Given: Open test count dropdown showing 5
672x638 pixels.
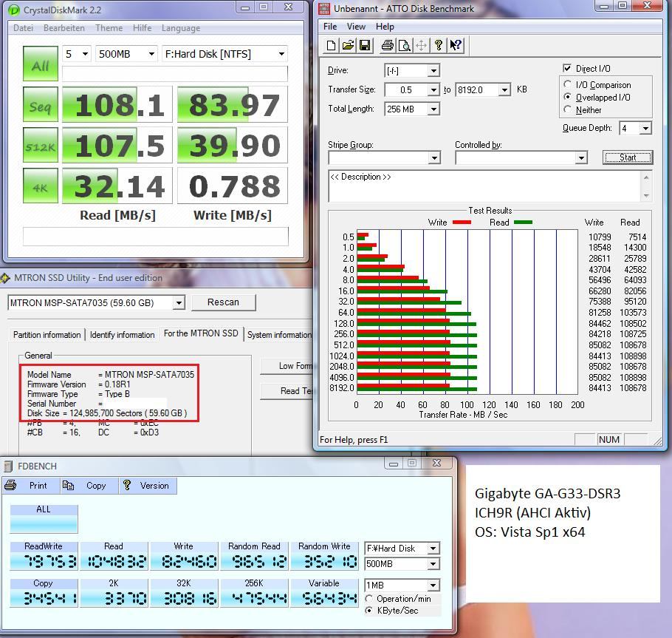Looking at the screenshot, I should [x=76, y=54].
